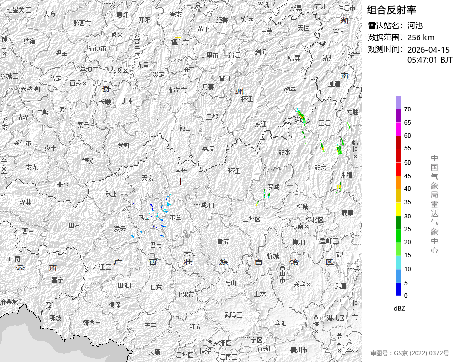
Task: Click the map label 武鸣区
Action: [233, 315]
